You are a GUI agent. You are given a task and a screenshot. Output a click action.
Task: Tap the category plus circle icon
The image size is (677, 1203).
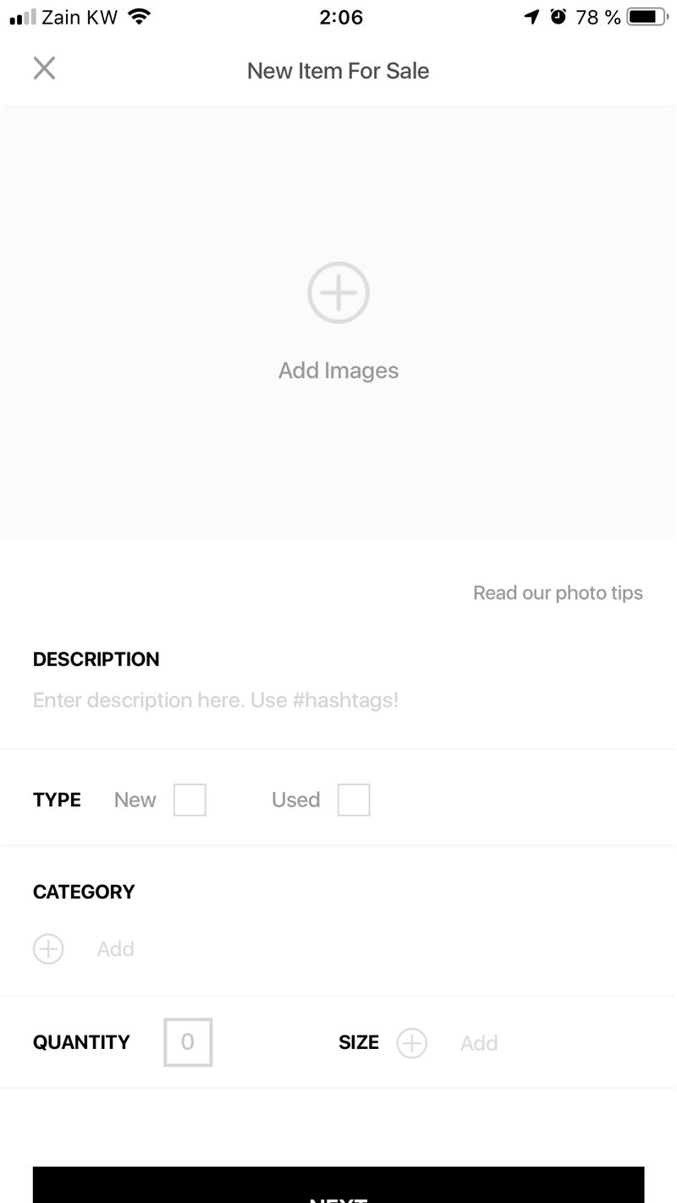pyautogui.click(x=48, y=949)
